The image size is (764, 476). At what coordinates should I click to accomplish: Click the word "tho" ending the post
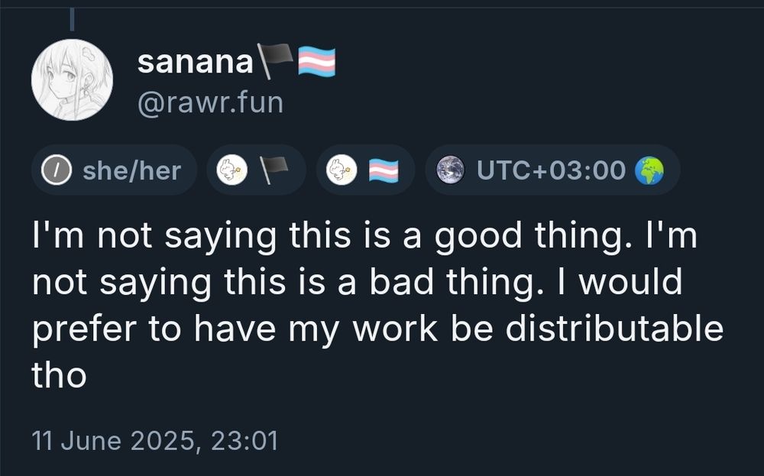click(58, 374)
